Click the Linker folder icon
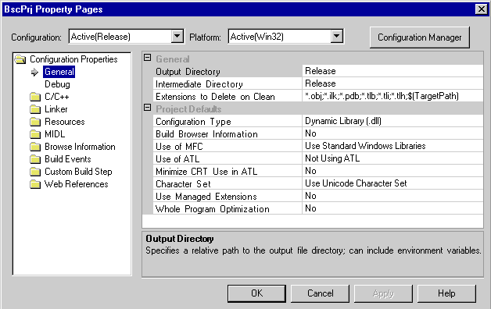This screenshot has width=491, height=309. tap(35, 109)
